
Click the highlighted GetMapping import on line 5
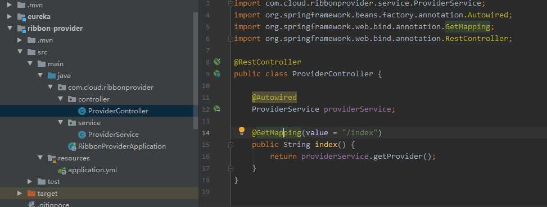(468, 27)
